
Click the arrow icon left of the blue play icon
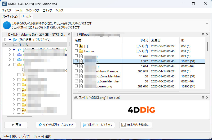10,40
